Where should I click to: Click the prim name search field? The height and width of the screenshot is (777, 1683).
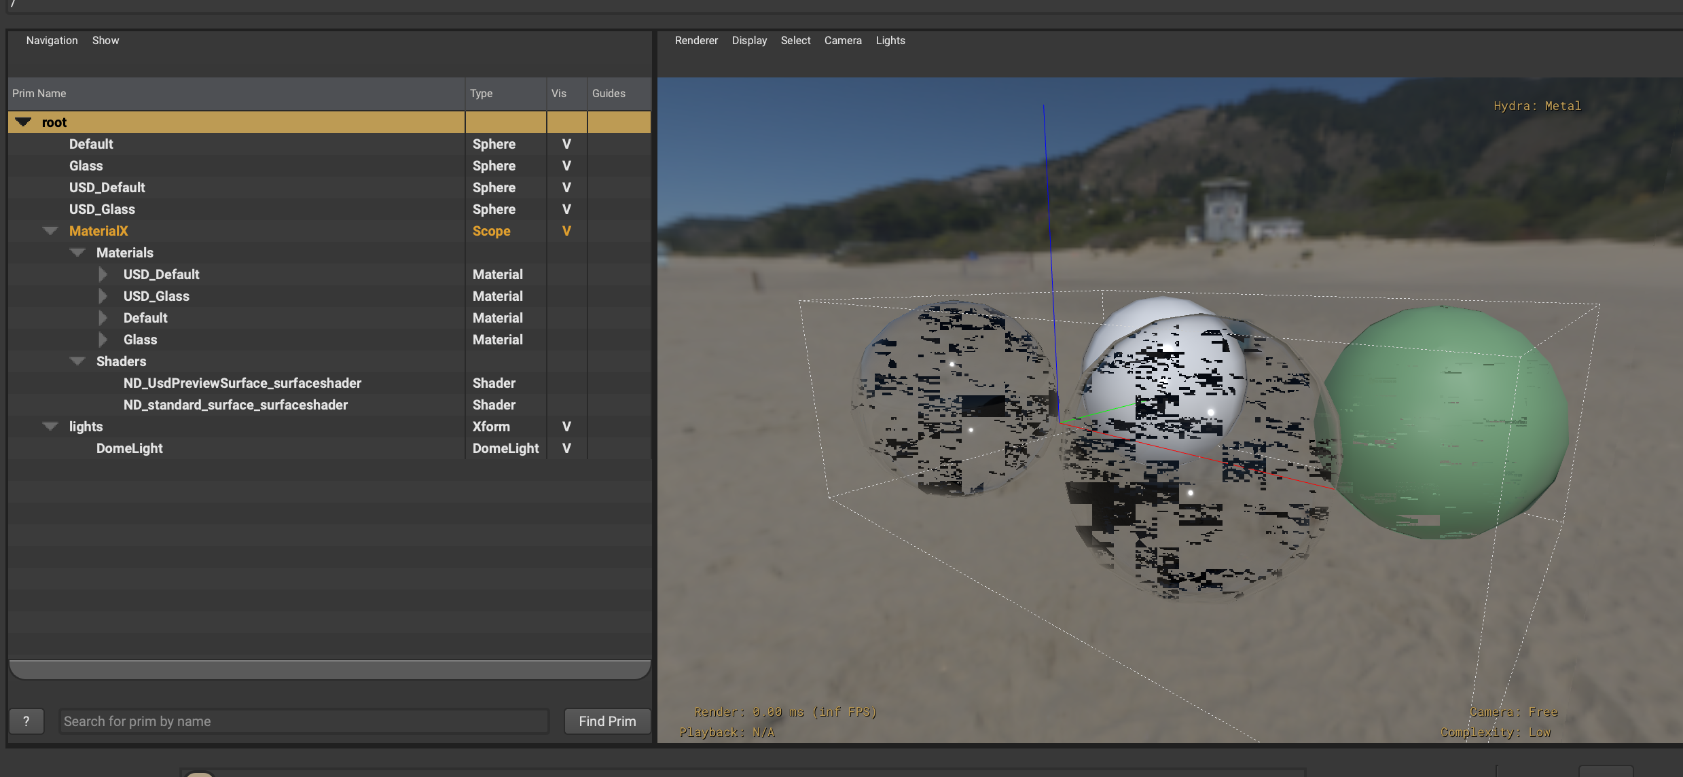pos(302,721)
